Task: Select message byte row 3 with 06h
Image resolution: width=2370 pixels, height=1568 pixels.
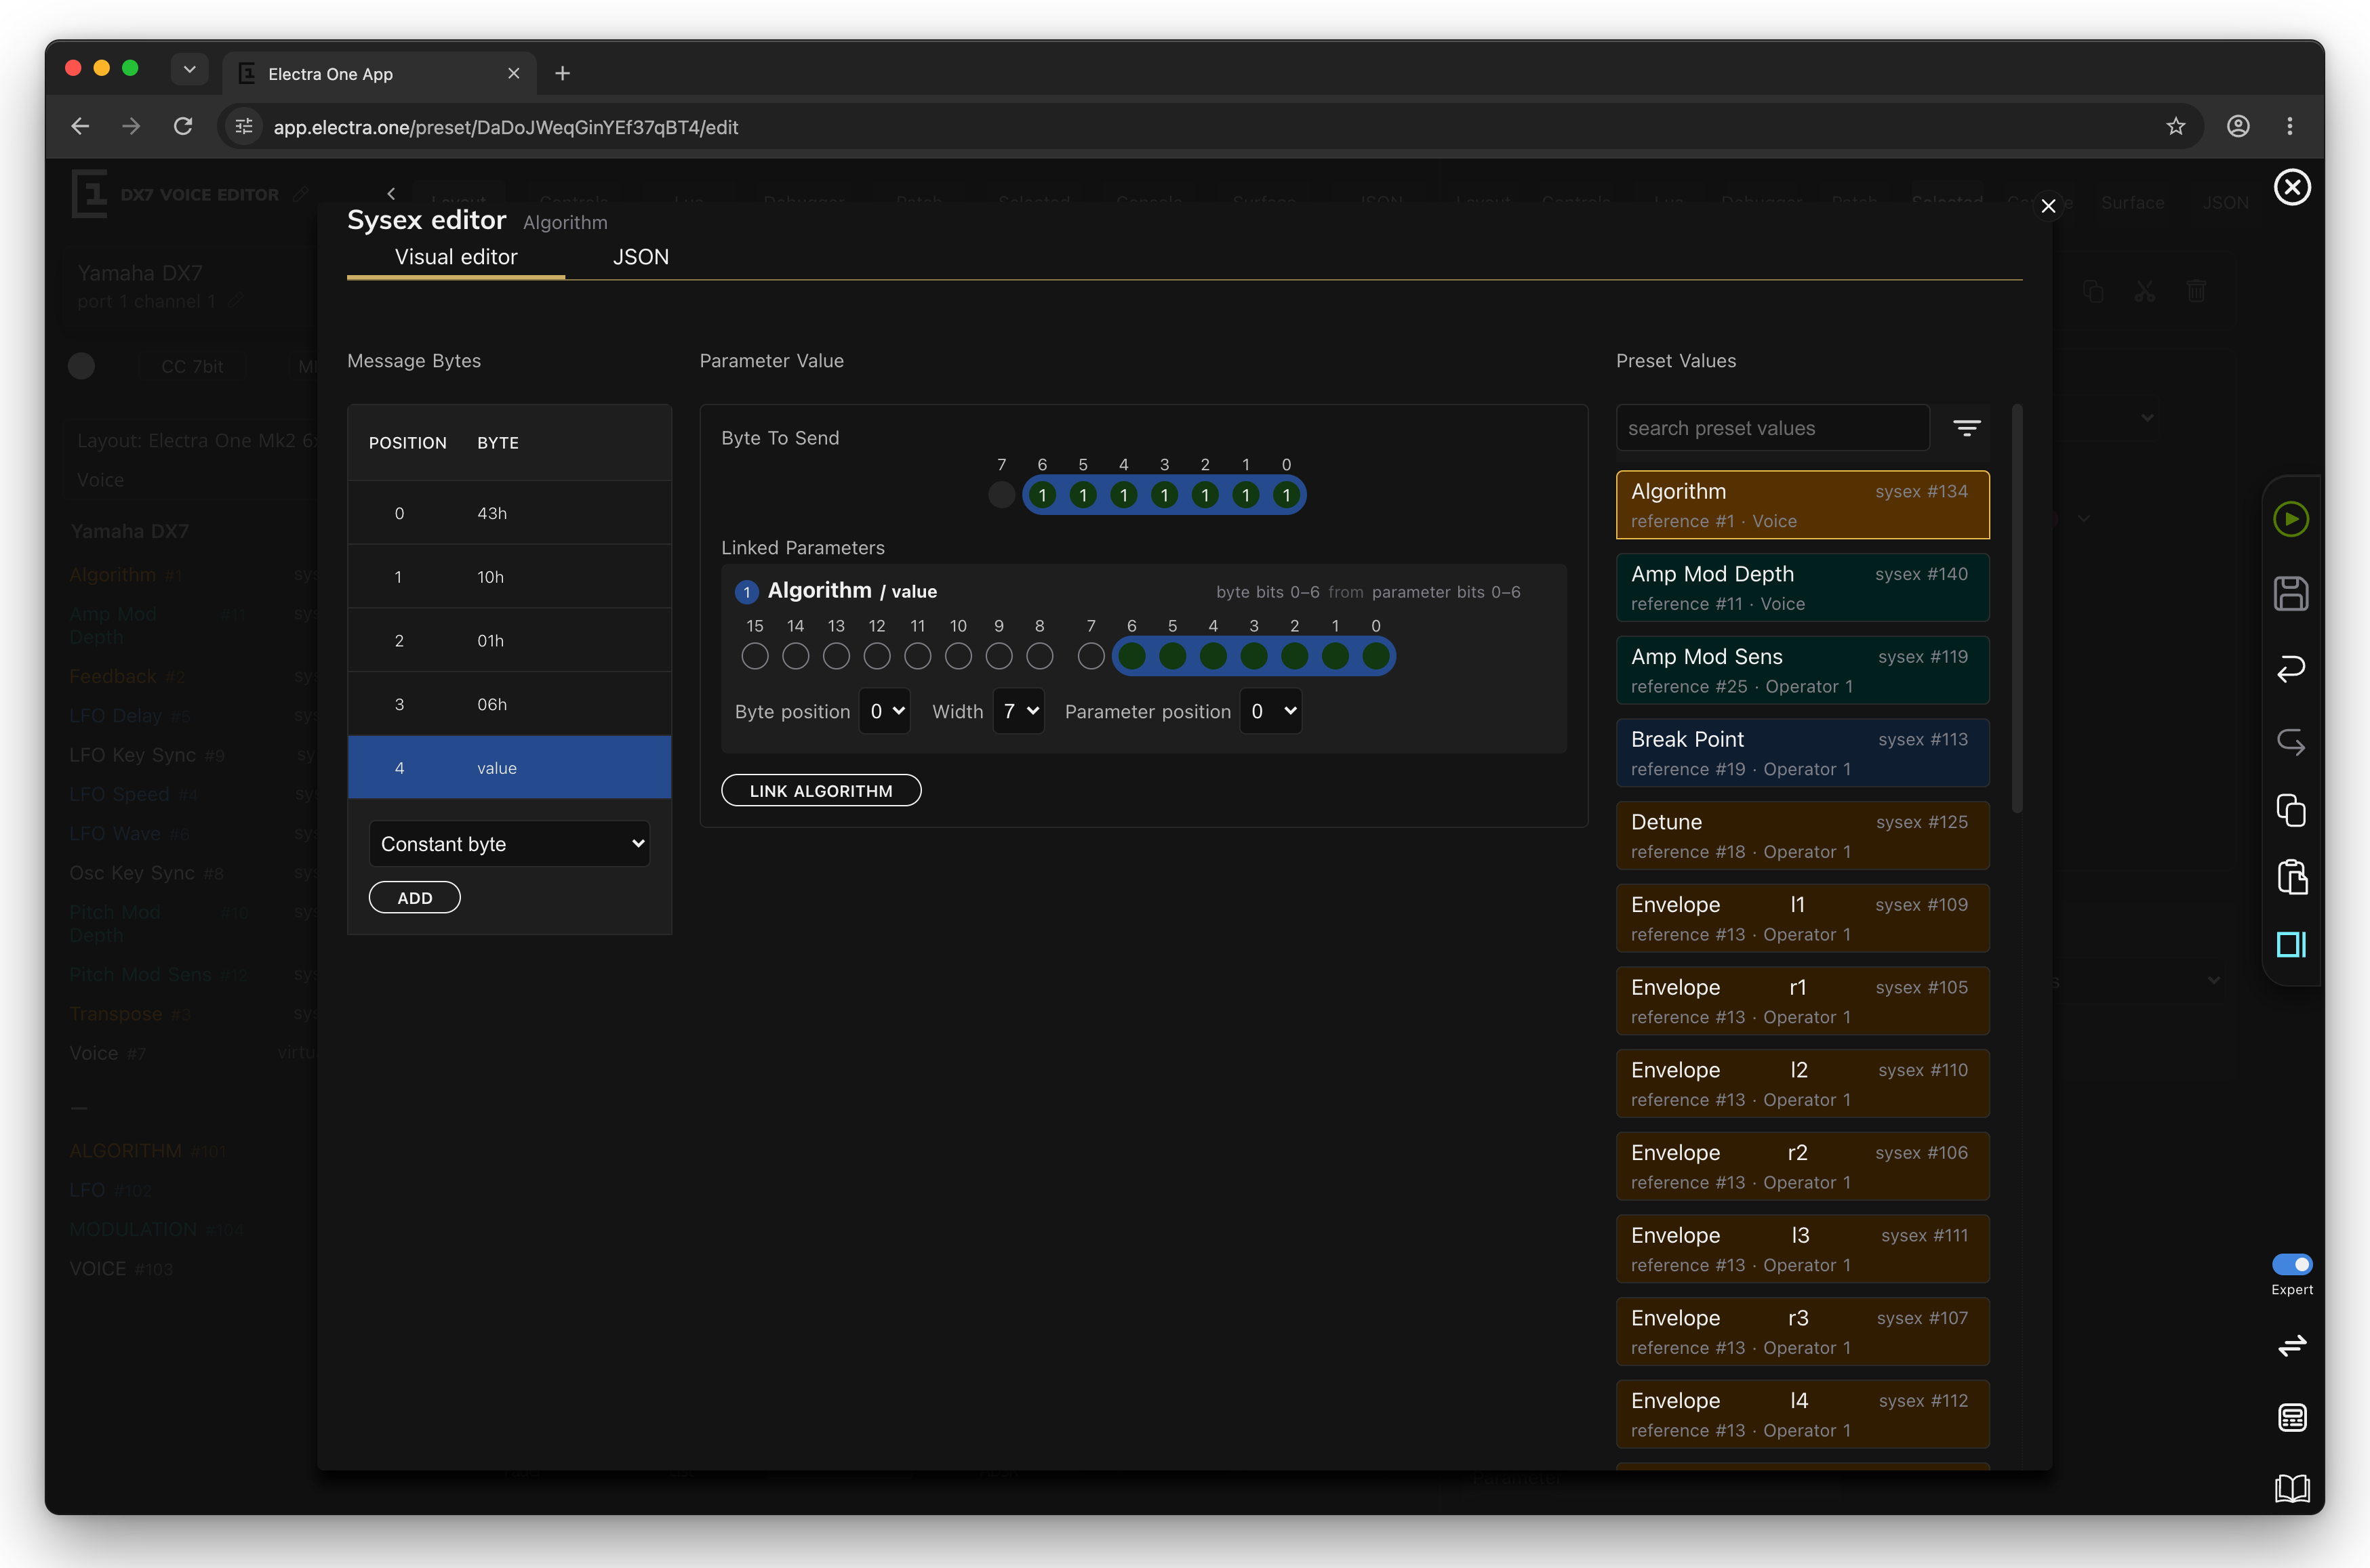Action: [x=509, y=704]
